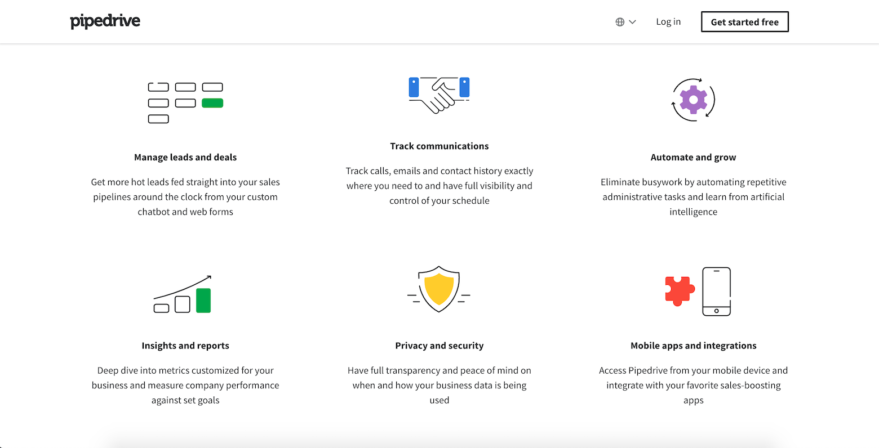Click the purple gear Automate icon
This screenshot has height=448, width=879.
(693, 100)
